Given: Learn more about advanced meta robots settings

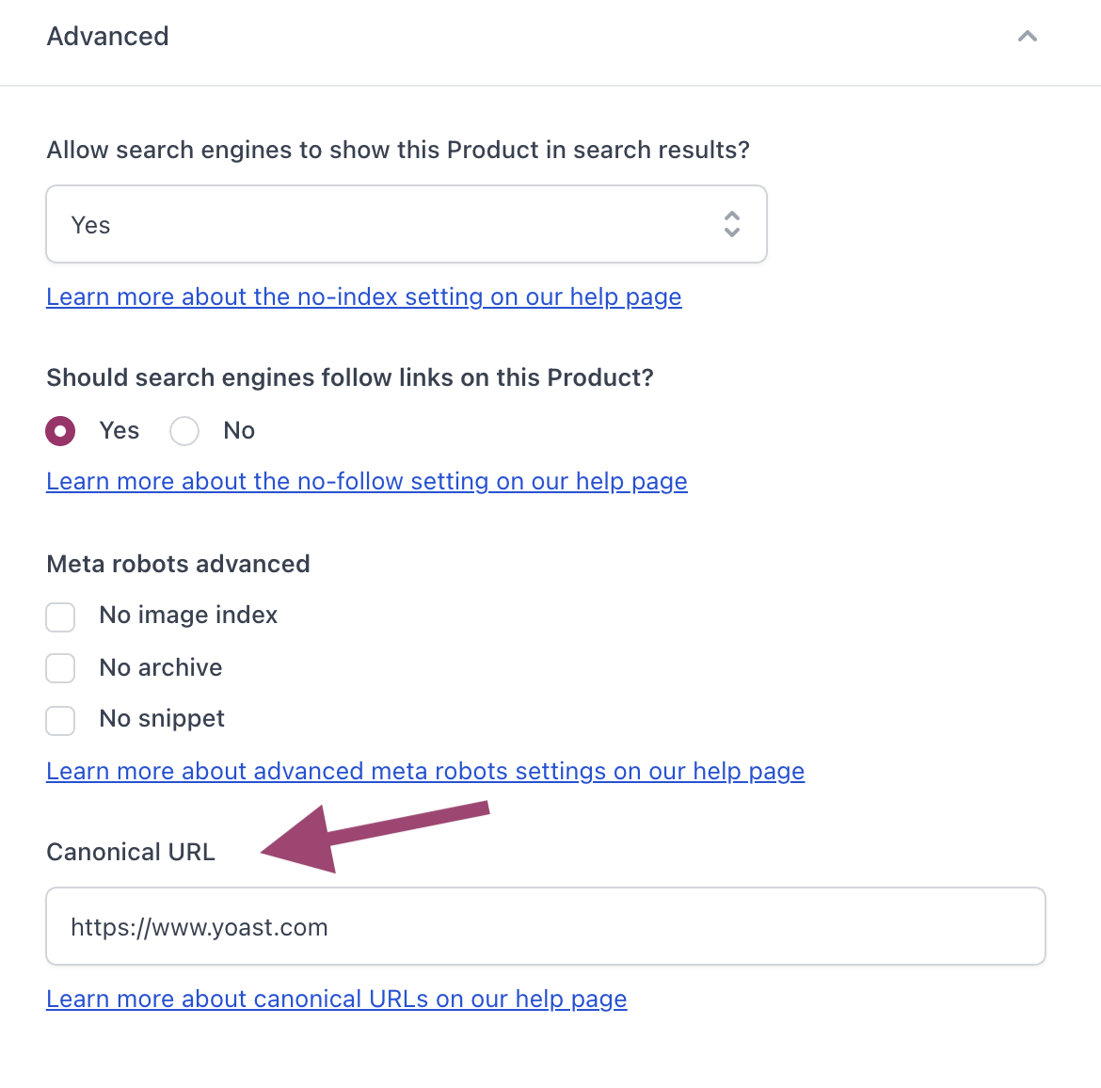Looking at the screenshot, I should tap(425, 771).
